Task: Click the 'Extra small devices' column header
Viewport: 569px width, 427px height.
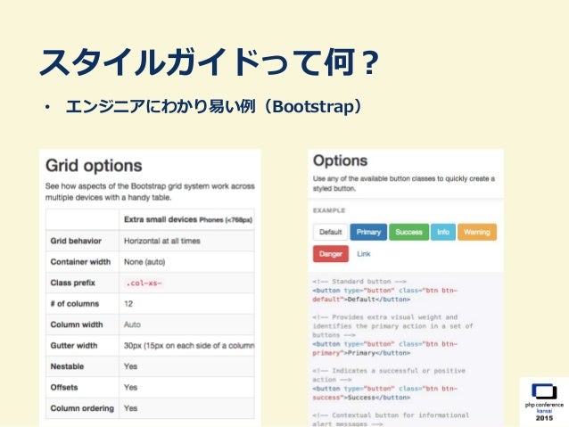Action: (188, 219)
